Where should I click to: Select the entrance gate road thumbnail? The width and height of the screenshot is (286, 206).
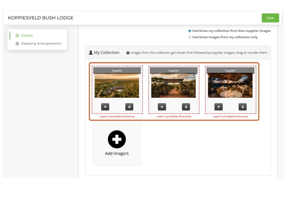173,85
